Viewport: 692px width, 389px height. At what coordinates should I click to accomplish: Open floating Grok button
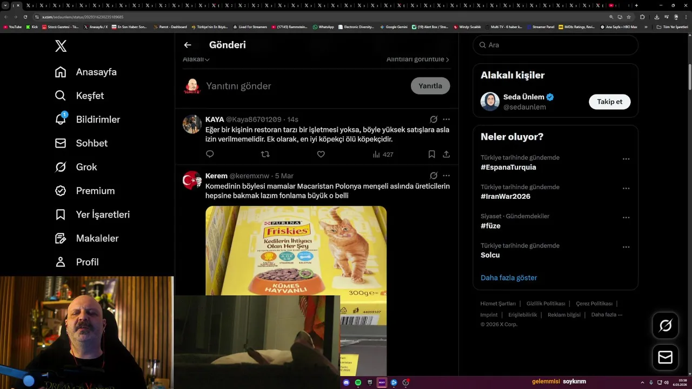pyautogui.click(x=666, y=325)
